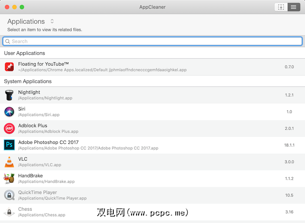Select the Nightlight flashlight icon
This screenshot has height=223, width=305.
point(9,95)
